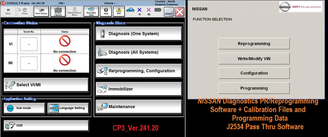Select Write/Modify VIN in NISSAN window
The height and width of the screenshot is (137, 328).
254,59
